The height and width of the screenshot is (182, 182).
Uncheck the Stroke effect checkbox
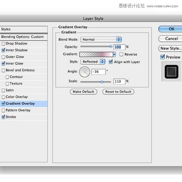coord(3,117)
